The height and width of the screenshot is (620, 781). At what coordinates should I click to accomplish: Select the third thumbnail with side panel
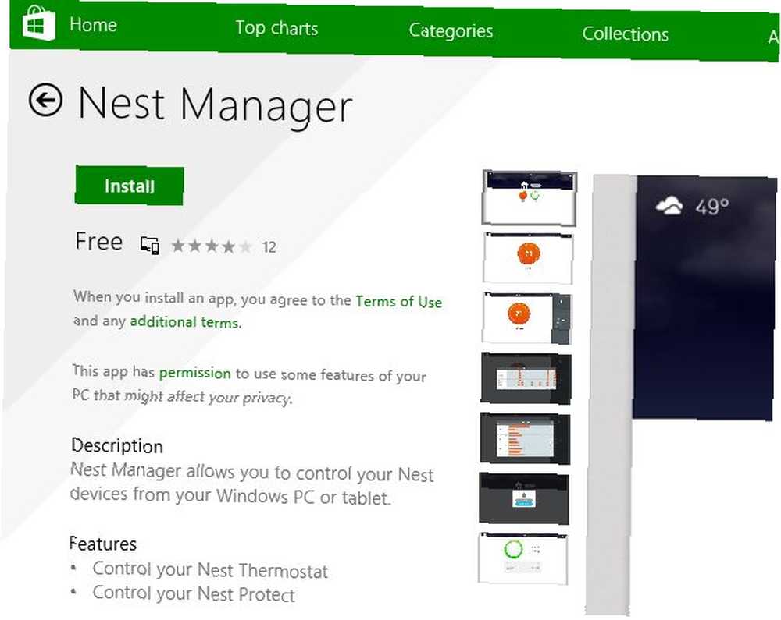tap(526, 318)
